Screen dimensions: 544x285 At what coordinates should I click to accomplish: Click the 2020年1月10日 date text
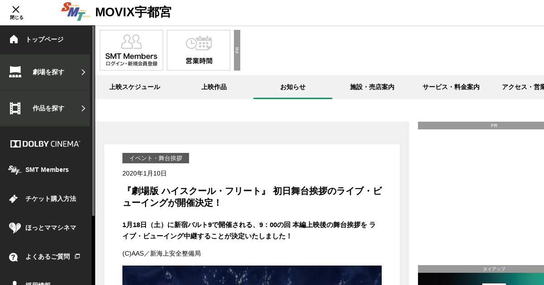tap(145, 173)
